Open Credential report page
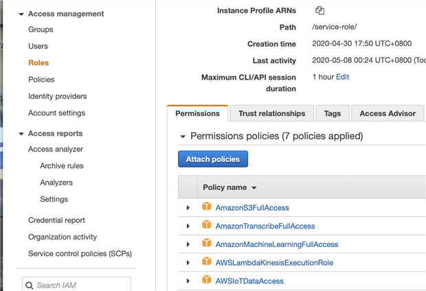Viewport: 426px width, 291px height. (x=56, y=220)
